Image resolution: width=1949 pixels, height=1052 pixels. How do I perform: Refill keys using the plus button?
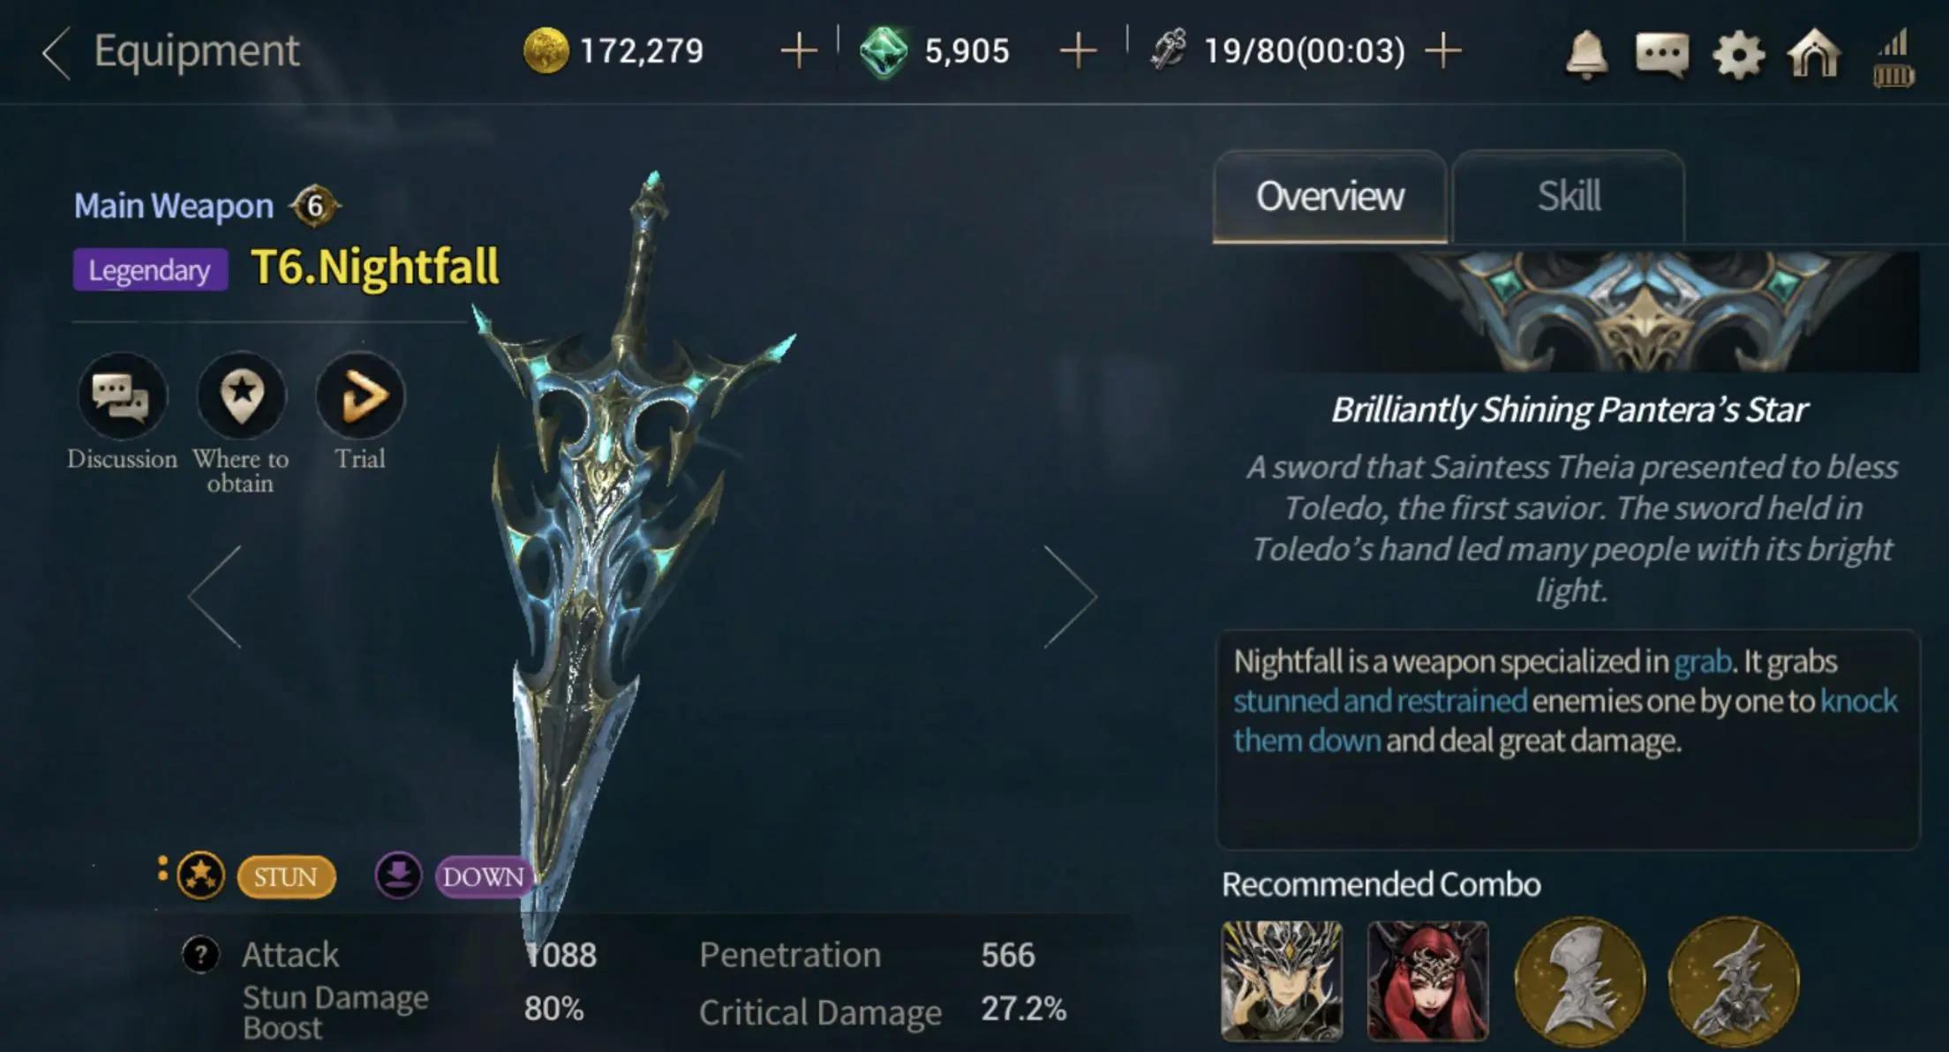click(x=1443, y=51)
